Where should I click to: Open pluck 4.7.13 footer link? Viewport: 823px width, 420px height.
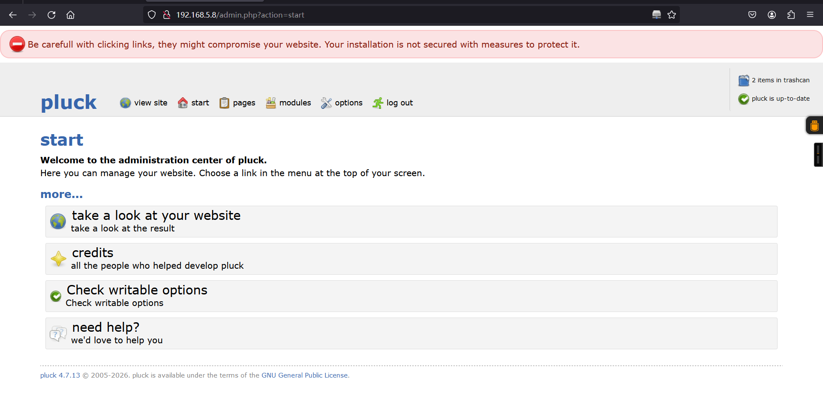[x=60, y=375]
